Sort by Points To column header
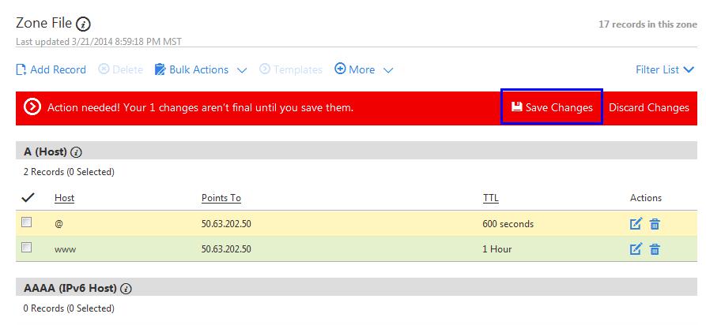This screenshot has height=325, width=706. 221,198
